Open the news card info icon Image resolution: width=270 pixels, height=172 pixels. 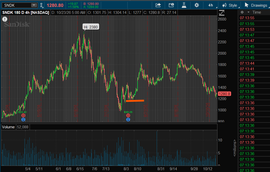point(171,5)
